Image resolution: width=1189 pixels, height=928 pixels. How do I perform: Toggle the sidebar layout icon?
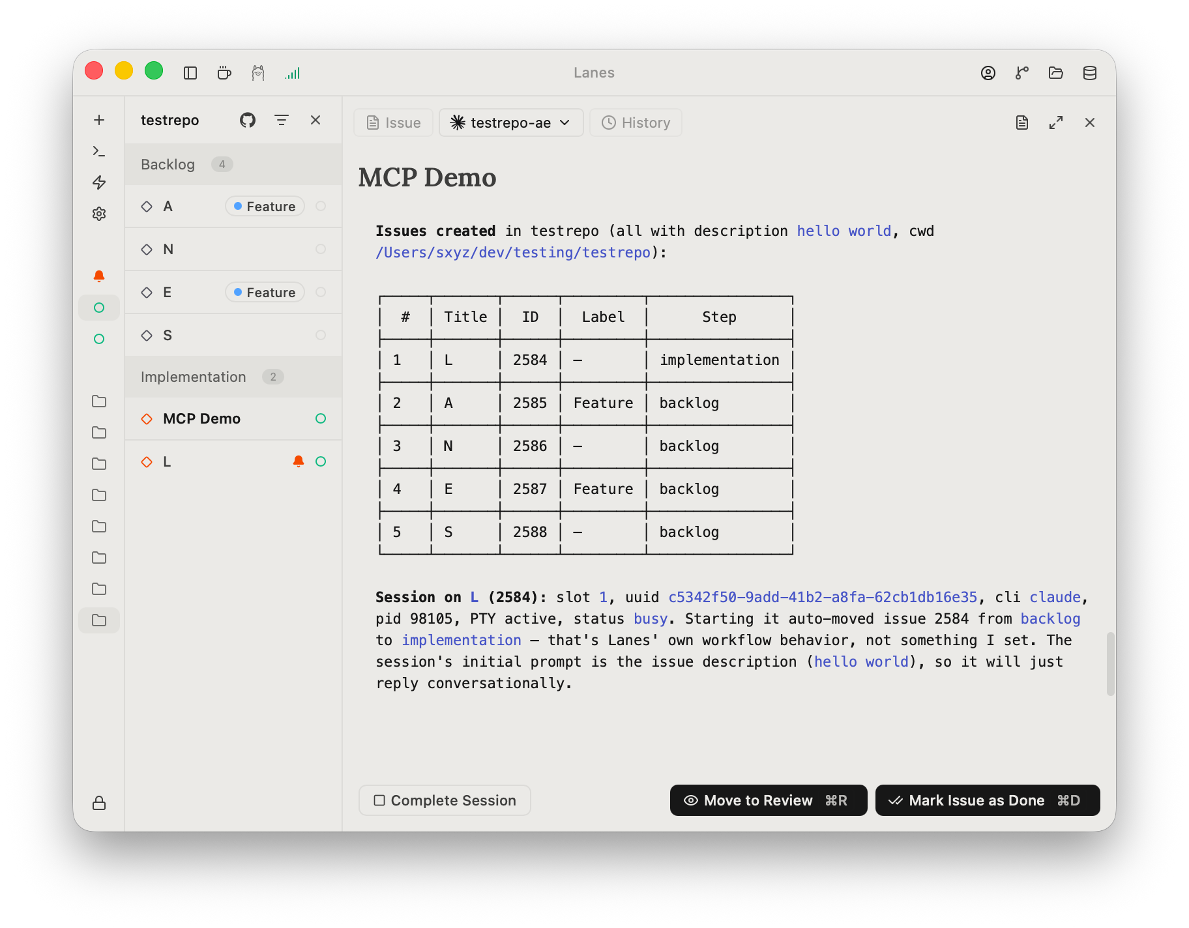click(x=190, y=73)
